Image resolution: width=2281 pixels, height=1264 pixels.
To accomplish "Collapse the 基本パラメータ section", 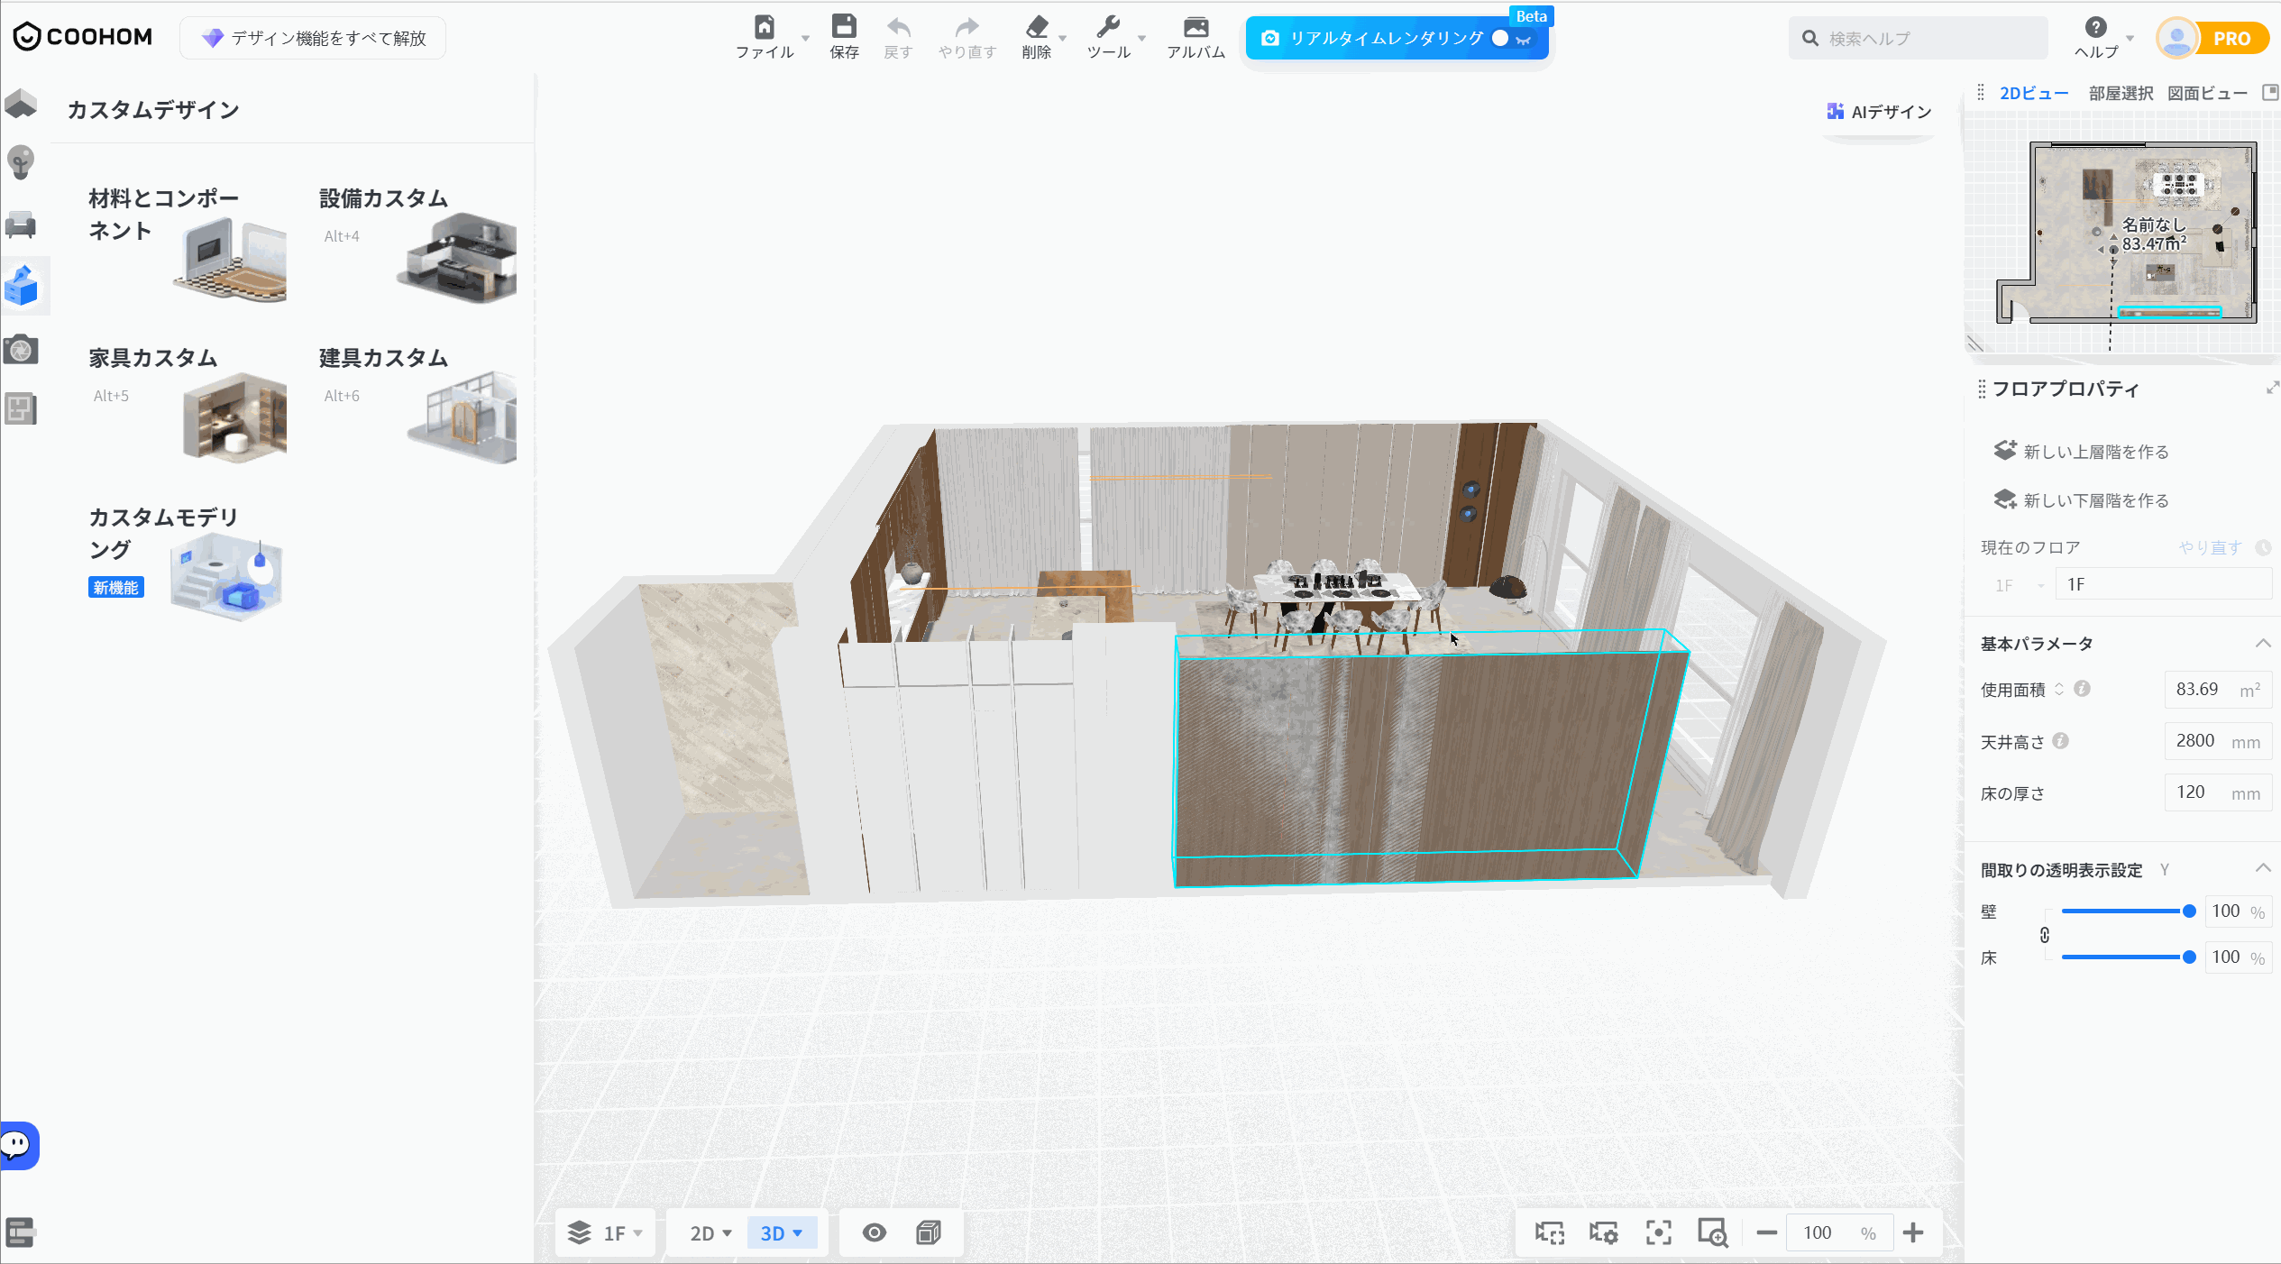I will click(2262, 643).
